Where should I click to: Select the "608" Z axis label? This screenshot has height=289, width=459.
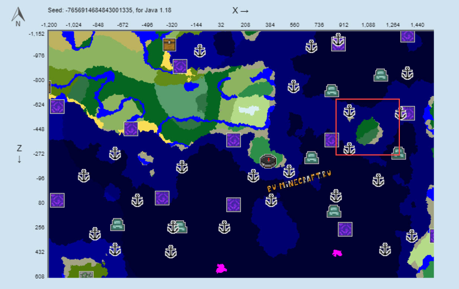39,277
